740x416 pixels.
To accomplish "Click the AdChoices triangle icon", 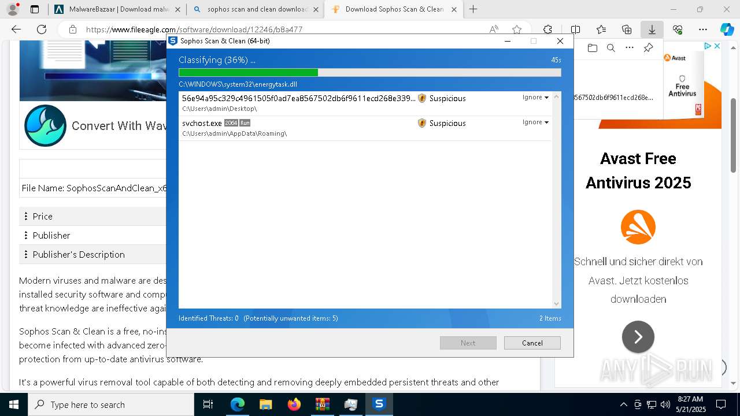I will click(x=708, y=46).
